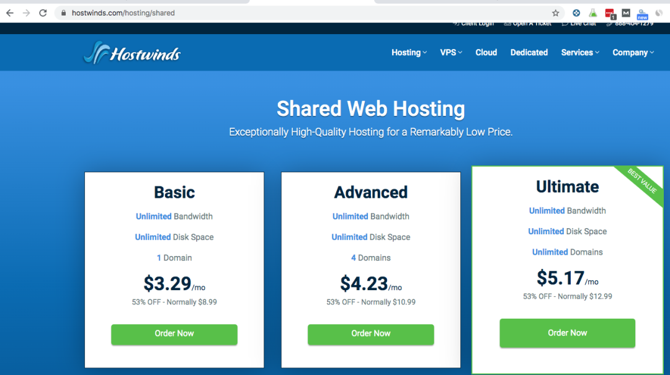Click the browser forward arrow
This screenshot has height=375, width=670.
(27, 13)
